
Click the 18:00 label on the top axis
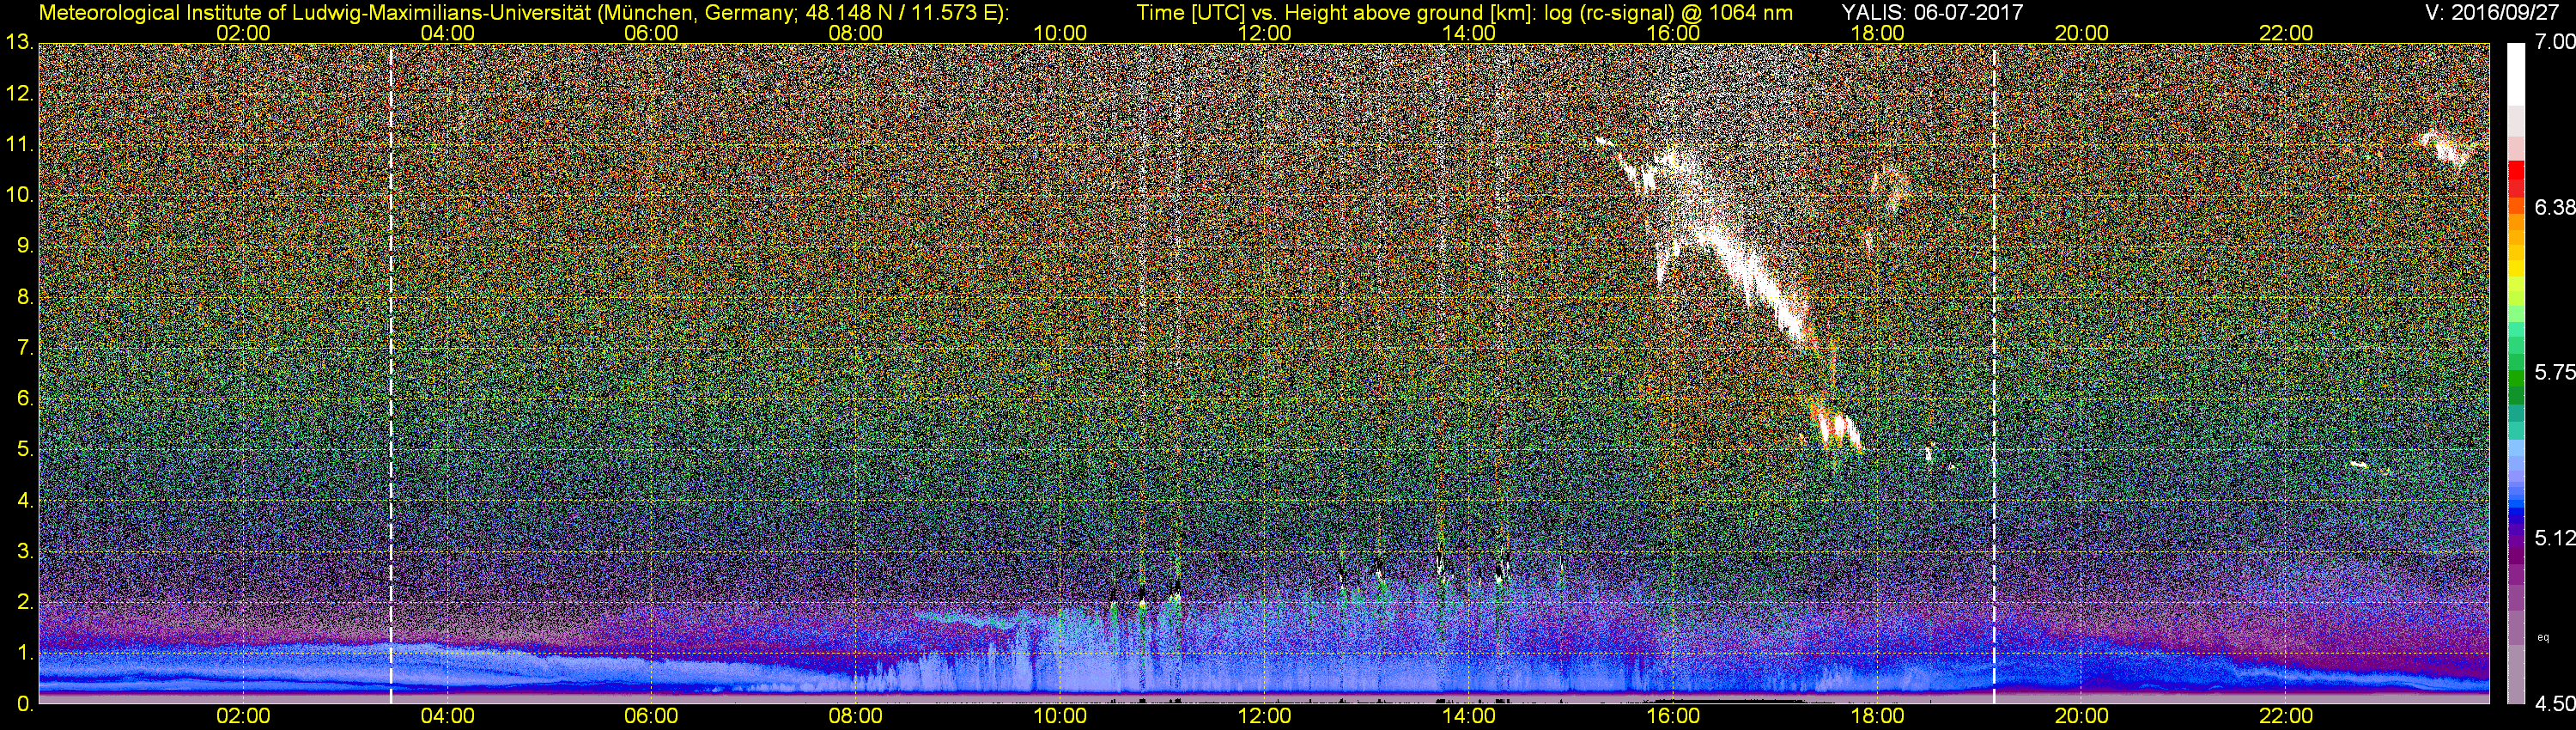point(1877,33)
